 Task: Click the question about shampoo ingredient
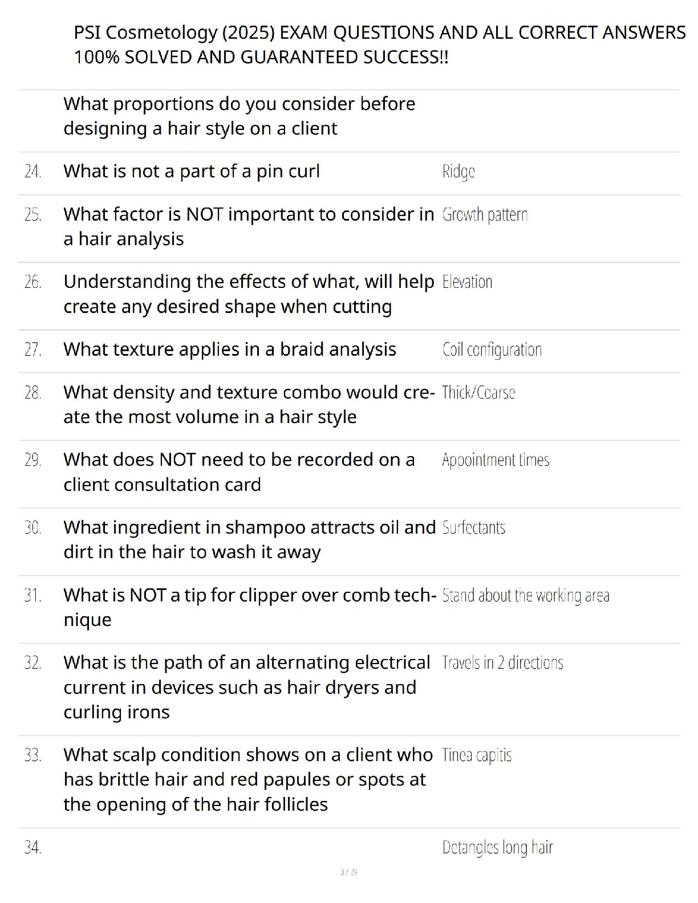pos(250,539)
